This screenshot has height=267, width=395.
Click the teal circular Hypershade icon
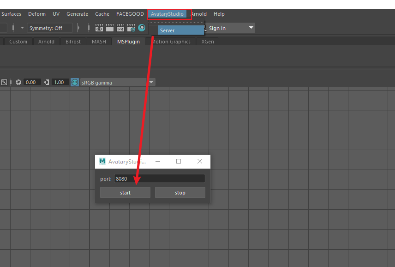point(142,28)
